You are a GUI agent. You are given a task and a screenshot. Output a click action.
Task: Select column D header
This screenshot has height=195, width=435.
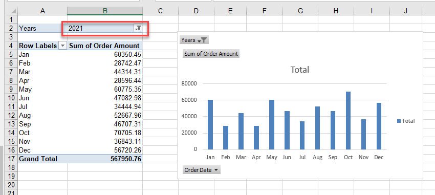[196, 11]
